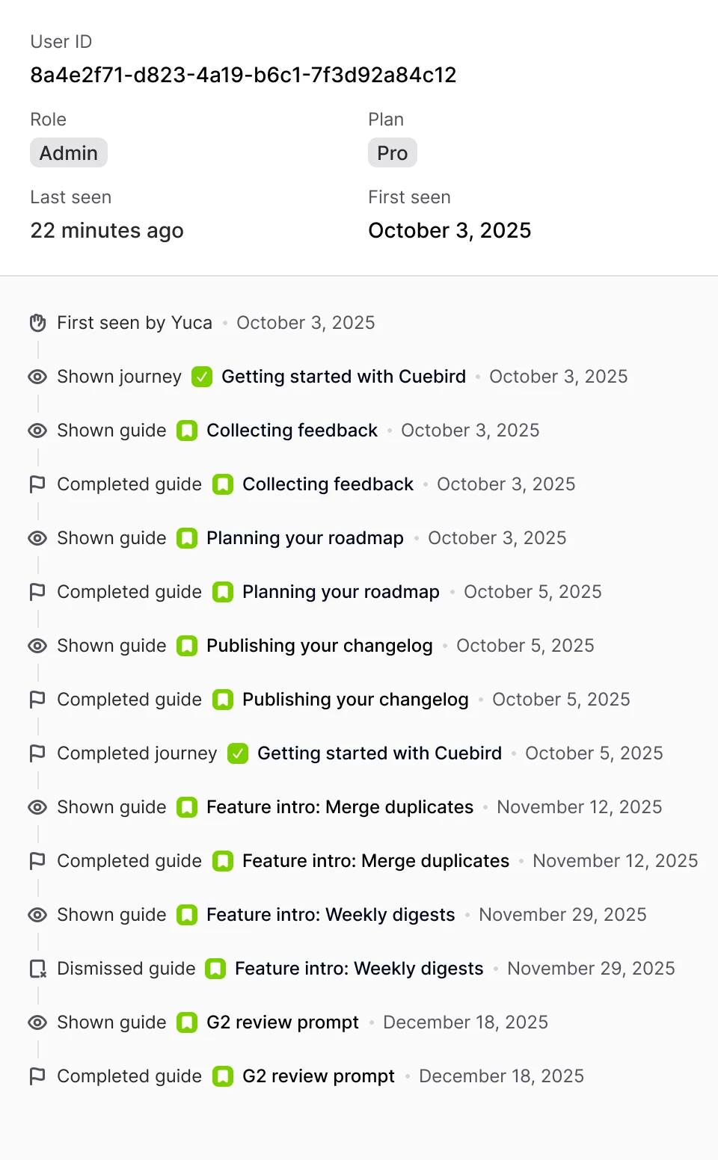Click the Admin role badge
This screenshot has width=718, height=1160.
(x=69, y=153)
